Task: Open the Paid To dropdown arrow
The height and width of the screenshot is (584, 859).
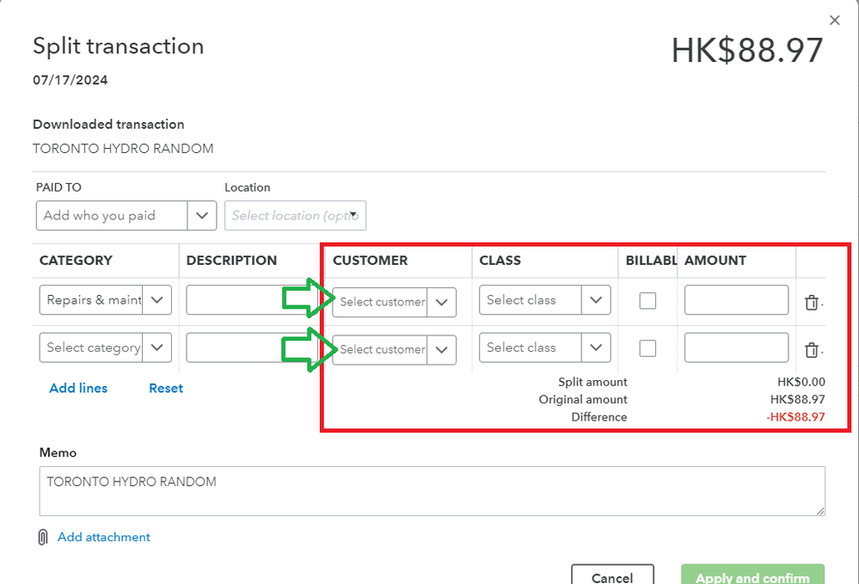Action: click(201, 215)
